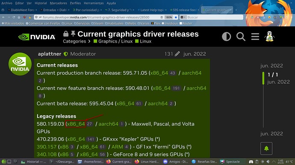295x165 pixels.
Task: Click the browser Back arrow
Action: click(x=3, y=17)
